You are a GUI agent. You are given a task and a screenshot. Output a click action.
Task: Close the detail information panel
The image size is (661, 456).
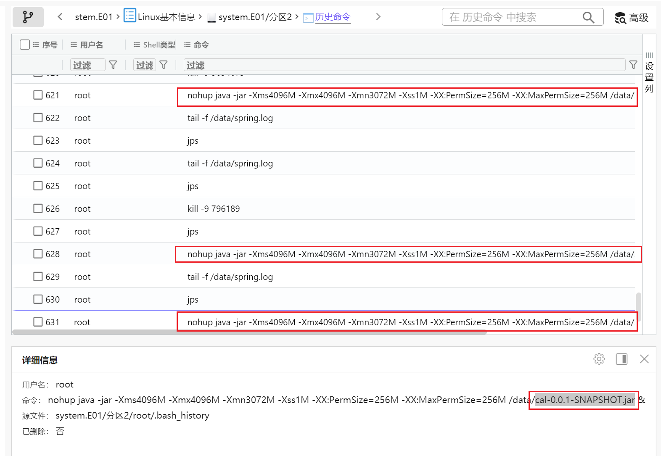tap(644, 359)
